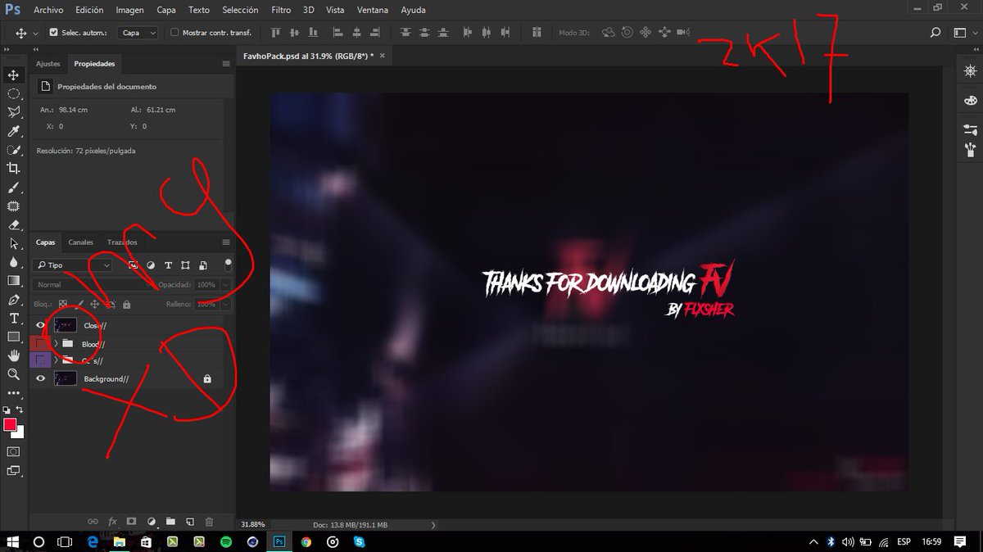
Task: Select the Hand tool
Action: point(14,355)
